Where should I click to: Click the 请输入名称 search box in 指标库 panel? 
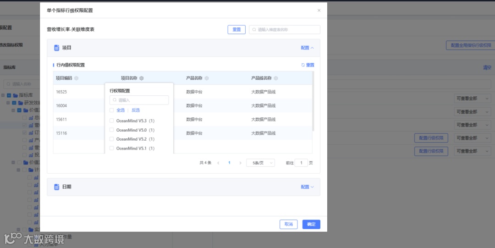22,84
